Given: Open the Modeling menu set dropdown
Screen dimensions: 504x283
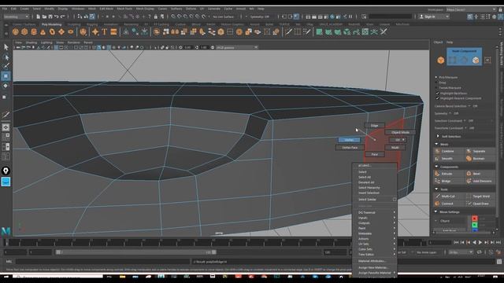Looking at the screenshot, I should [x=16, y=17].
